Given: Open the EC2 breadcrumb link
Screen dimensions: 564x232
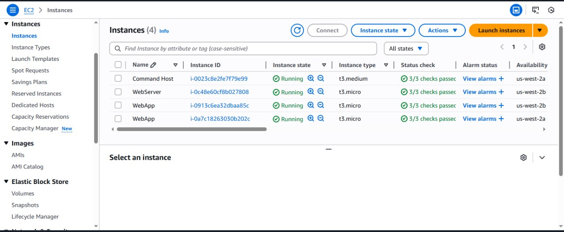Looking at the screenshot, I should (x=29, y=10).
